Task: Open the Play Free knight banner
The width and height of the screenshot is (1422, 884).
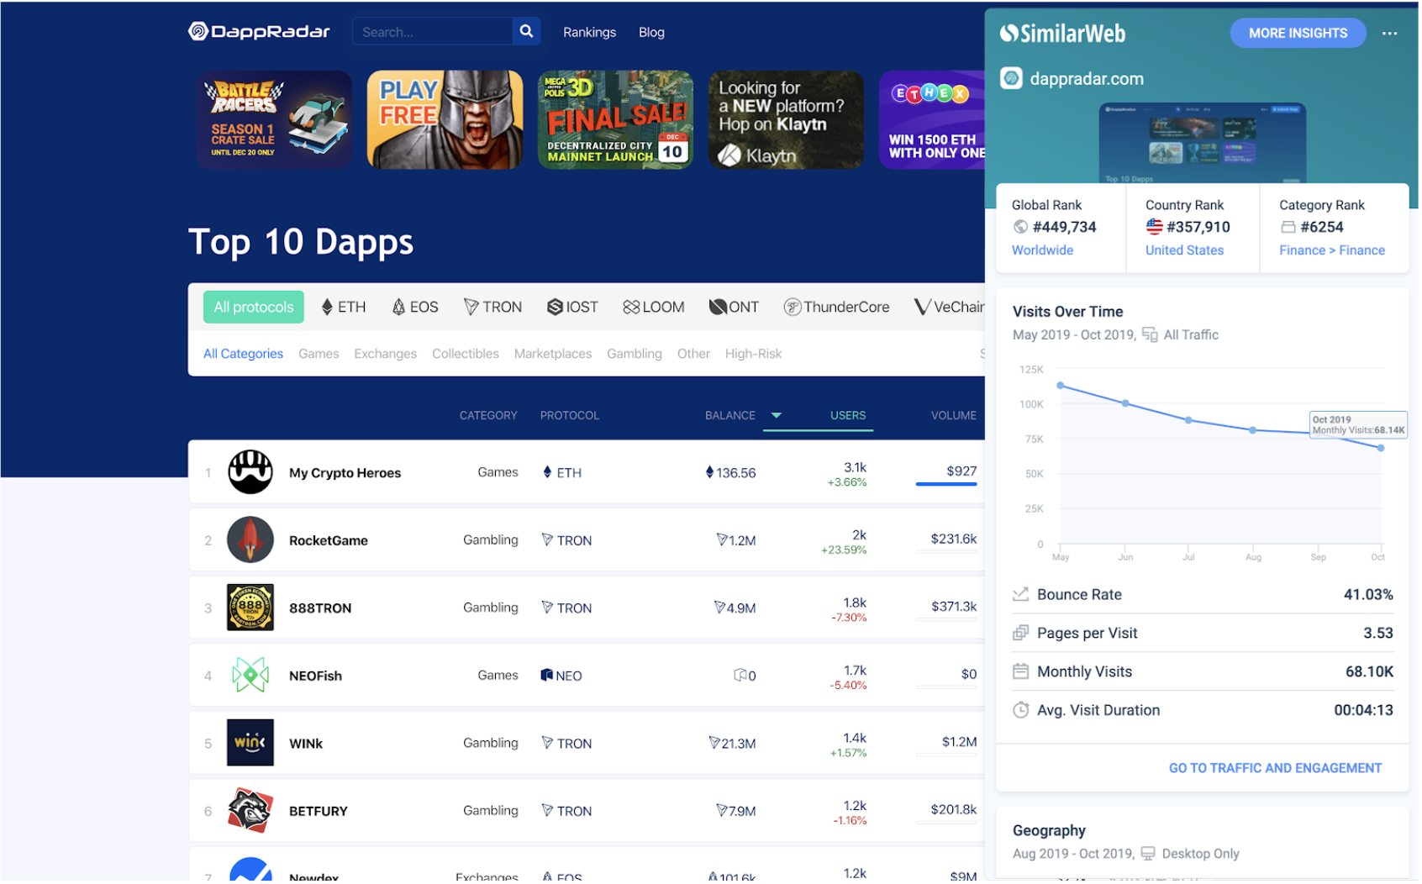Action: [x=445, y=119]
